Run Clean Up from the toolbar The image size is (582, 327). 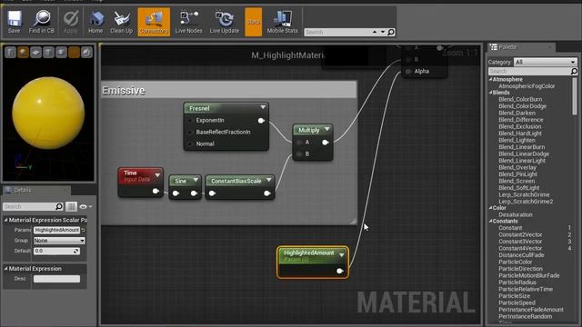point(121,22)
